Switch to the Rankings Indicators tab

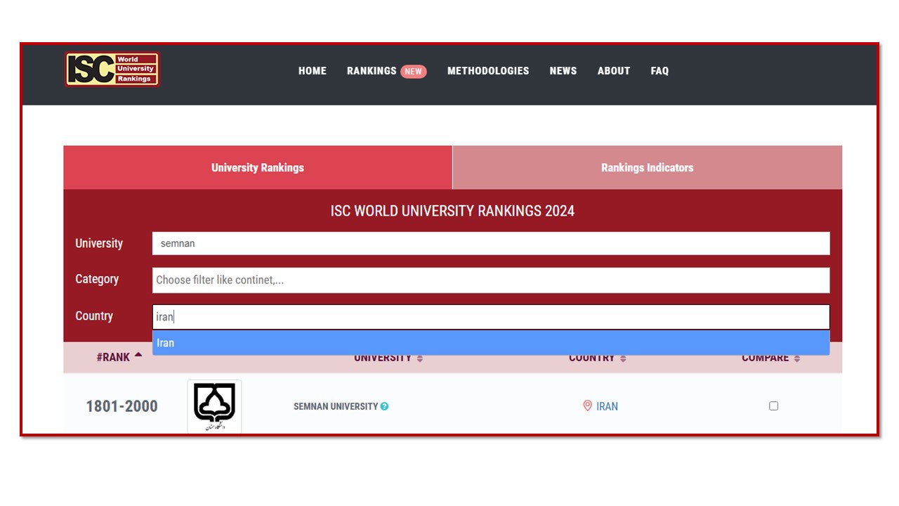(647, 168)
